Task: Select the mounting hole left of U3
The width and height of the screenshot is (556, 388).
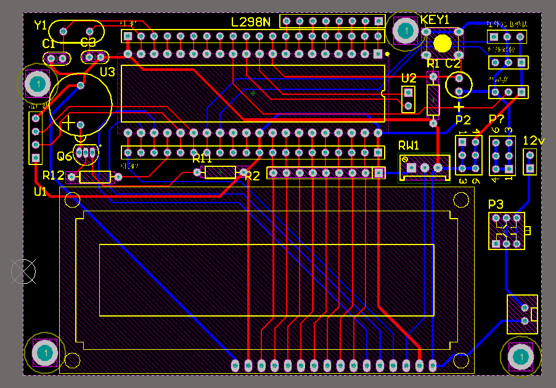Action: [x=37, y=84]
